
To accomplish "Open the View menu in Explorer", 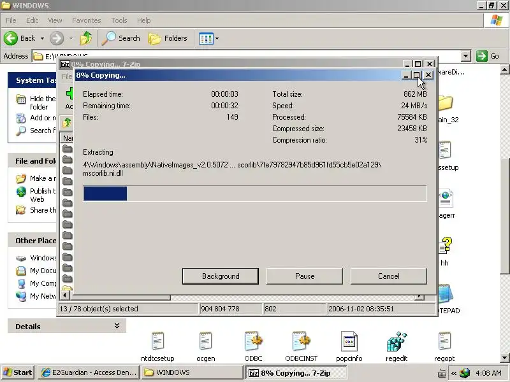I will click(x=55, y=20).
